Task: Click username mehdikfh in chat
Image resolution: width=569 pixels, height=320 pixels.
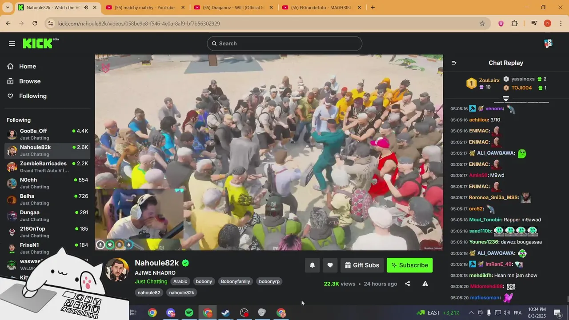Action: click(480, 276)
